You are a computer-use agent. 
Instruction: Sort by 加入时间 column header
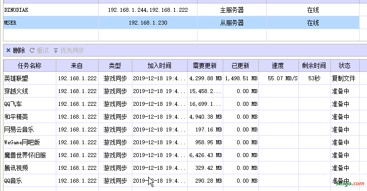click(x=160, y=65)
